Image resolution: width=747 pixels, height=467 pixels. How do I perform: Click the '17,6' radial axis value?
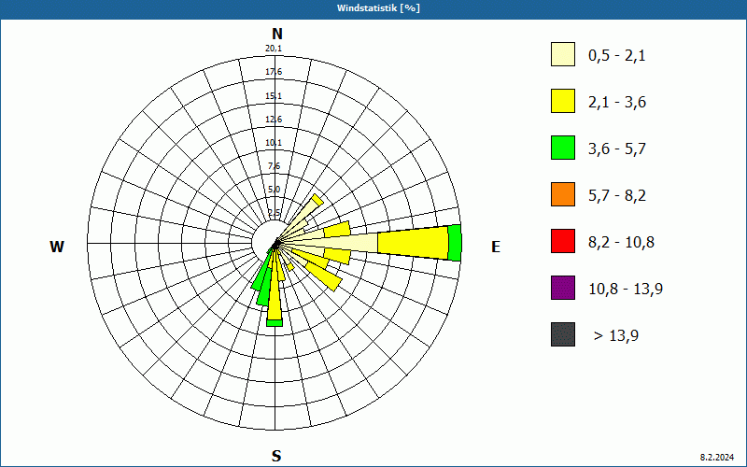(x=274, y=72)
